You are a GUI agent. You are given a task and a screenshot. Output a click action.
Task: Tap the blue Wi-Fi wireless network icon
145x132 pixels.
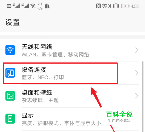point(10,50)
